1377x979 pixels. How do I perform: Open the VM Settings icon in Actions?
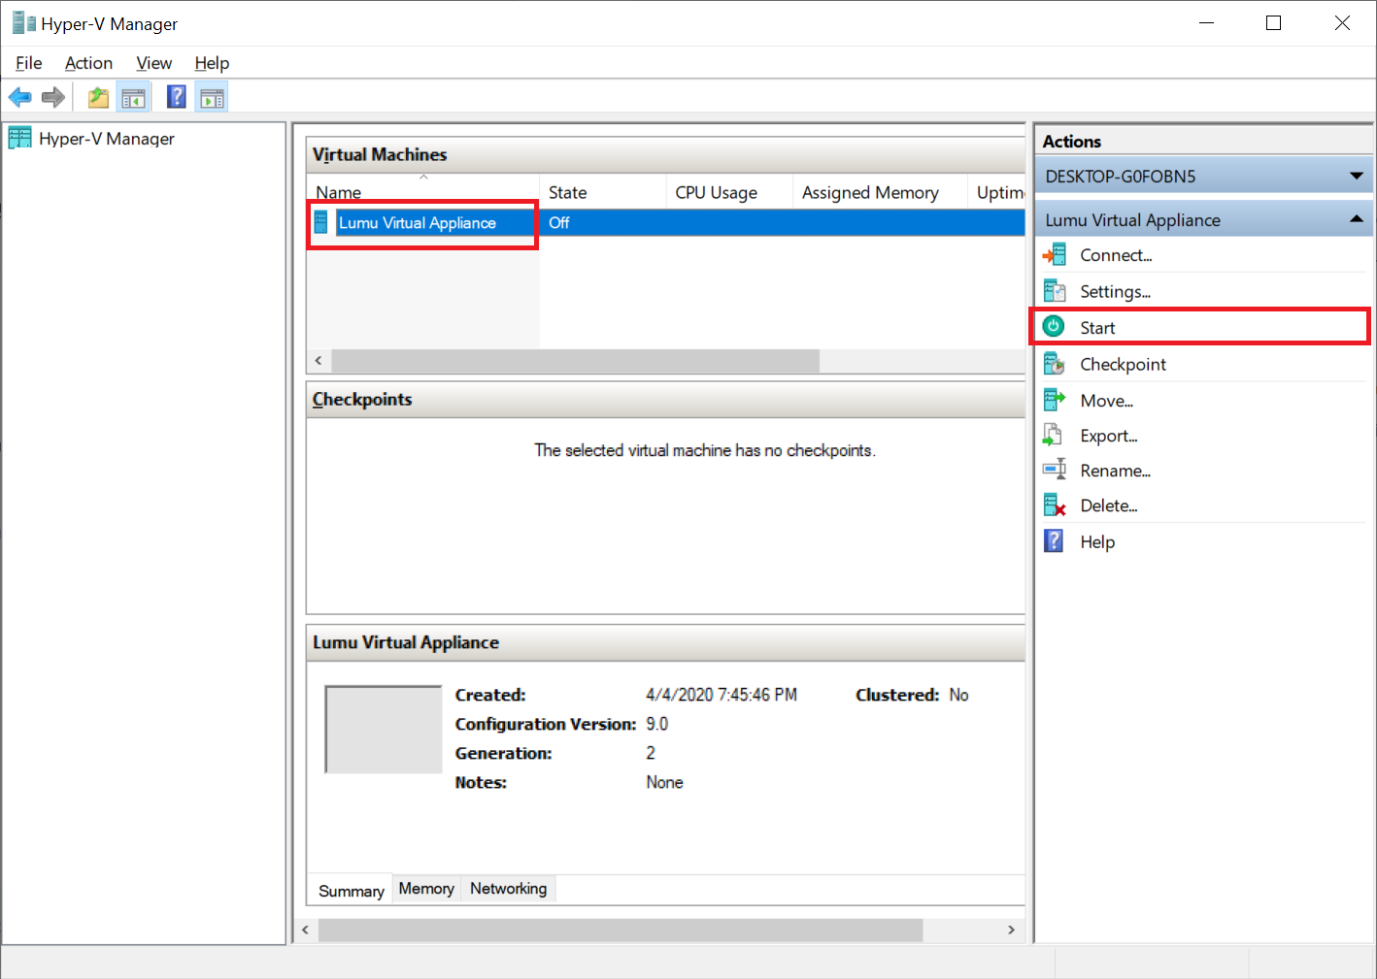(1055, 291)
